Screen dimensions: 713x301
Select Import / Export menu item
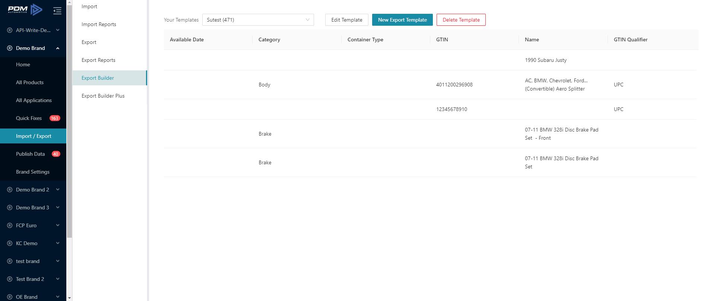[33, 136]
